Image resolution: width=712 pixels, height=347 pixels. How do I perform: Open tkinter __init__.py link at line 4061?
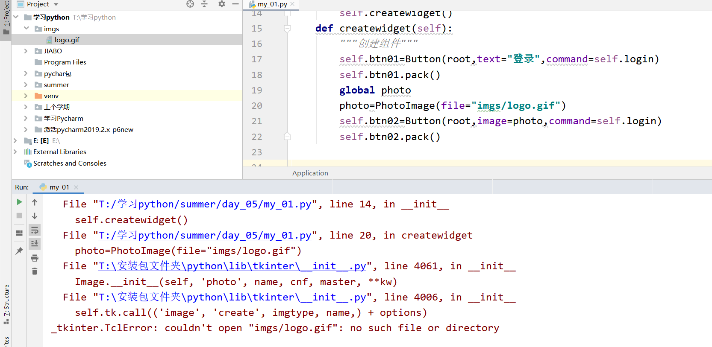tap(232, 266)
